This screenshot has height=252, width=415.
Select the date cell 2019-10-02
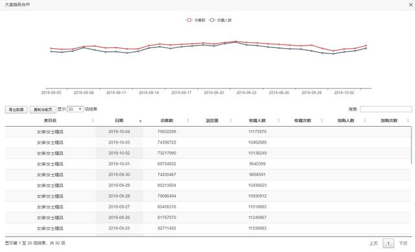[119, 153]
